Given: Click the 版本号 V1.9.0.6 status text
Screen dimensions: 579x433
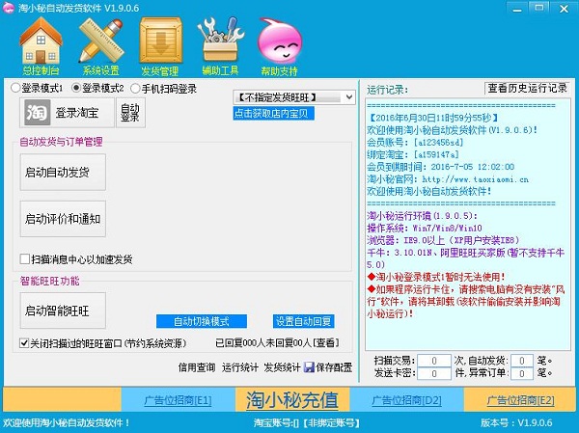Looking at the screenshot, I should 516,422.
